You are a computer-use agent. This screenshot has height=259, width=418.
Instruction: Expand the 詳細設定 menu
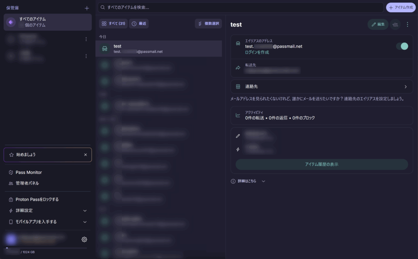(48, 210)
